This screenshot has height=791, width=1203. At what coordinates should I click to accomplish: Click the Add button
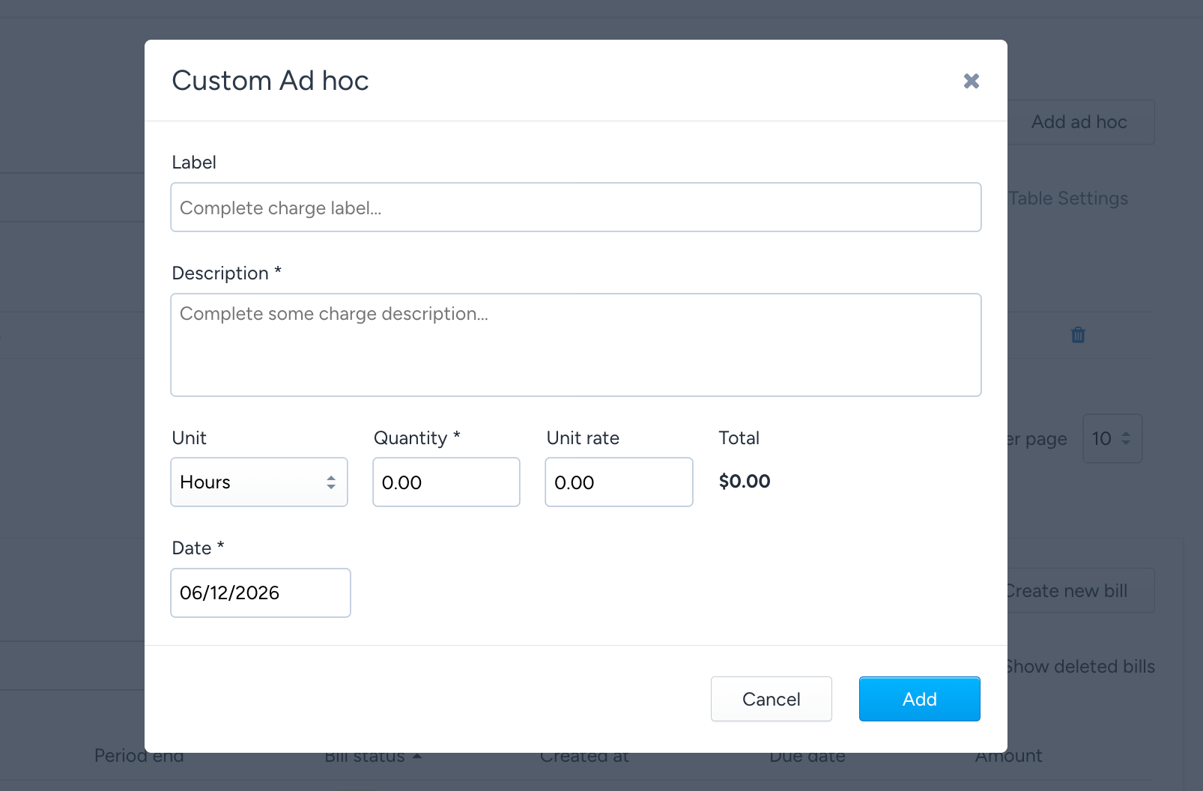point(919,699)
